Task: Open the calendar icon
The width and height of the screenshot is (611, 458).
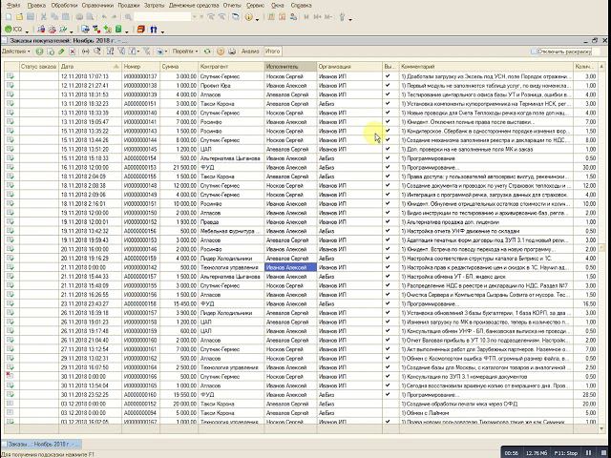Action: (283, 17)
